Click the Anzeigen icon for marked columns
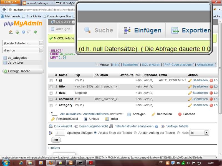Screen dimensions: 222x166 click(x=129, y=114)
